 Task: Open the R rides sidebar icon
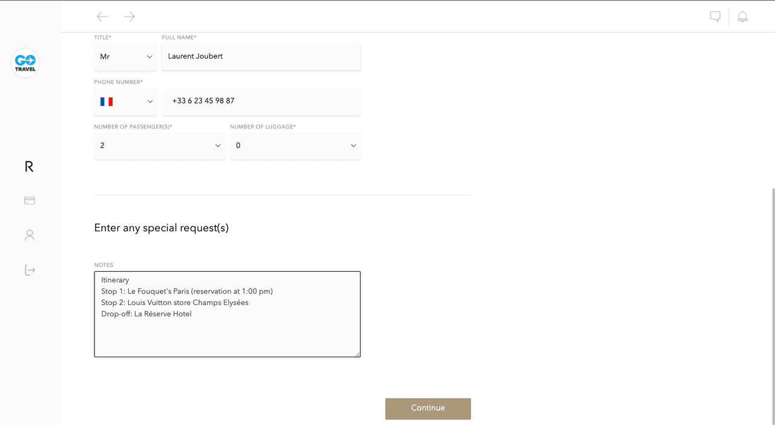click(x=29, y=167)
